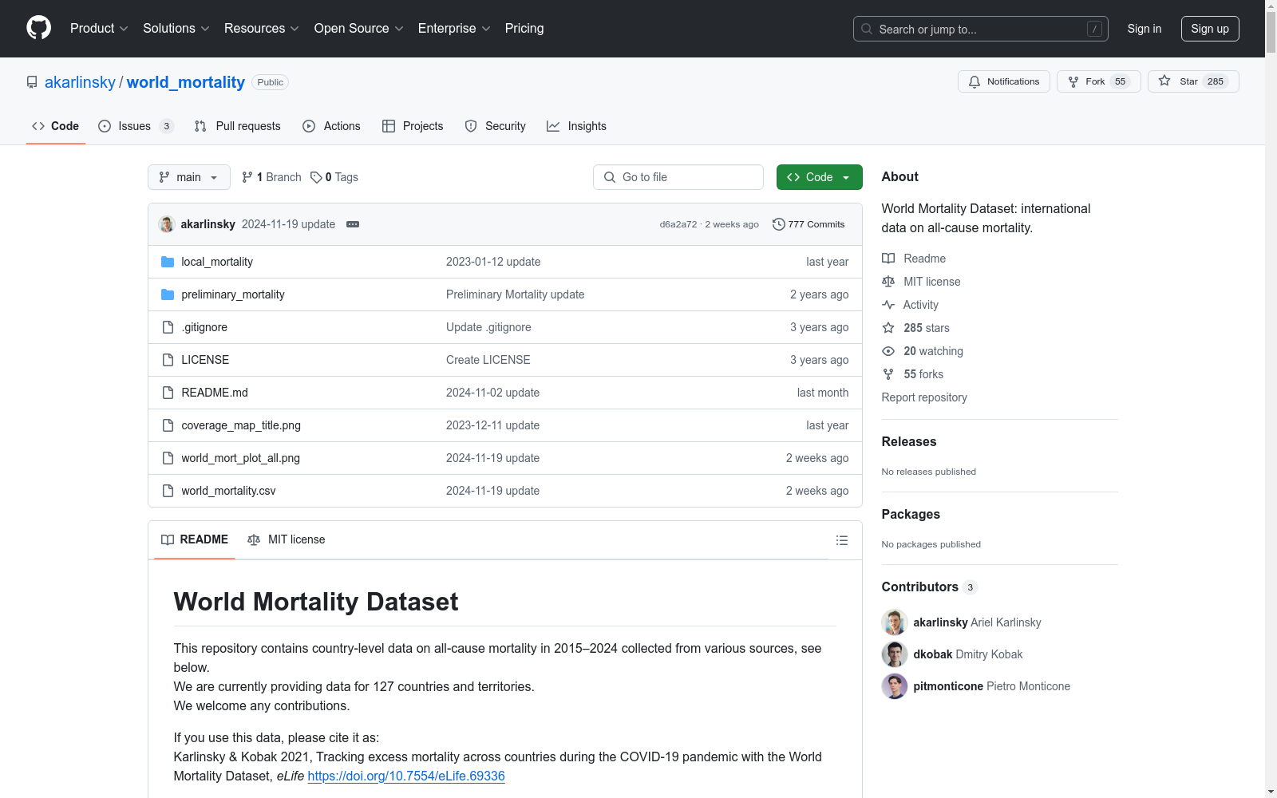Click the Notifications bell button
This screenshot has width=1277, height=798.
tap(1003, 81)
